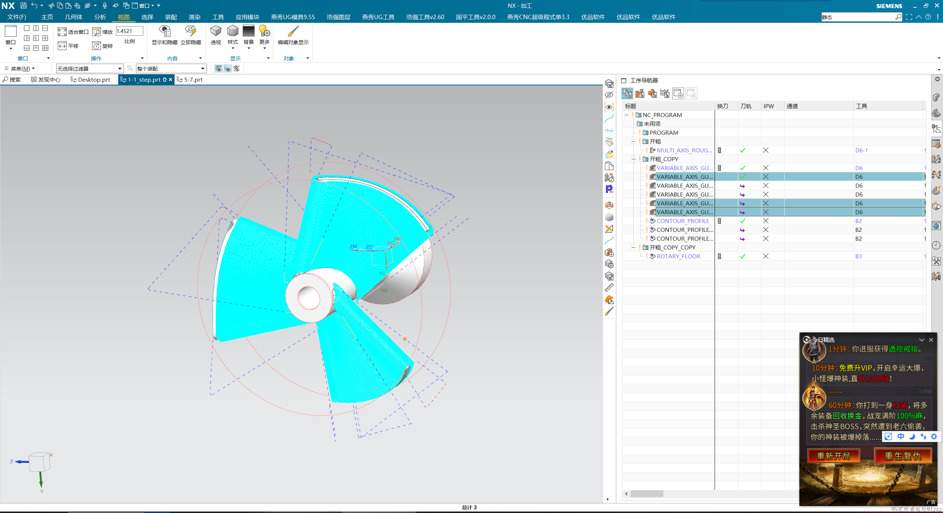Click the Save icon in quick access bar
Screen dimensions: 943x513
[x=23, y=6]
